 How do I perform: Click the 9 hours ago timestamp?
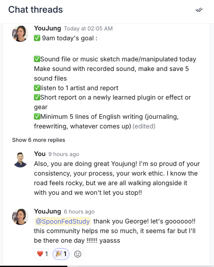64,154
